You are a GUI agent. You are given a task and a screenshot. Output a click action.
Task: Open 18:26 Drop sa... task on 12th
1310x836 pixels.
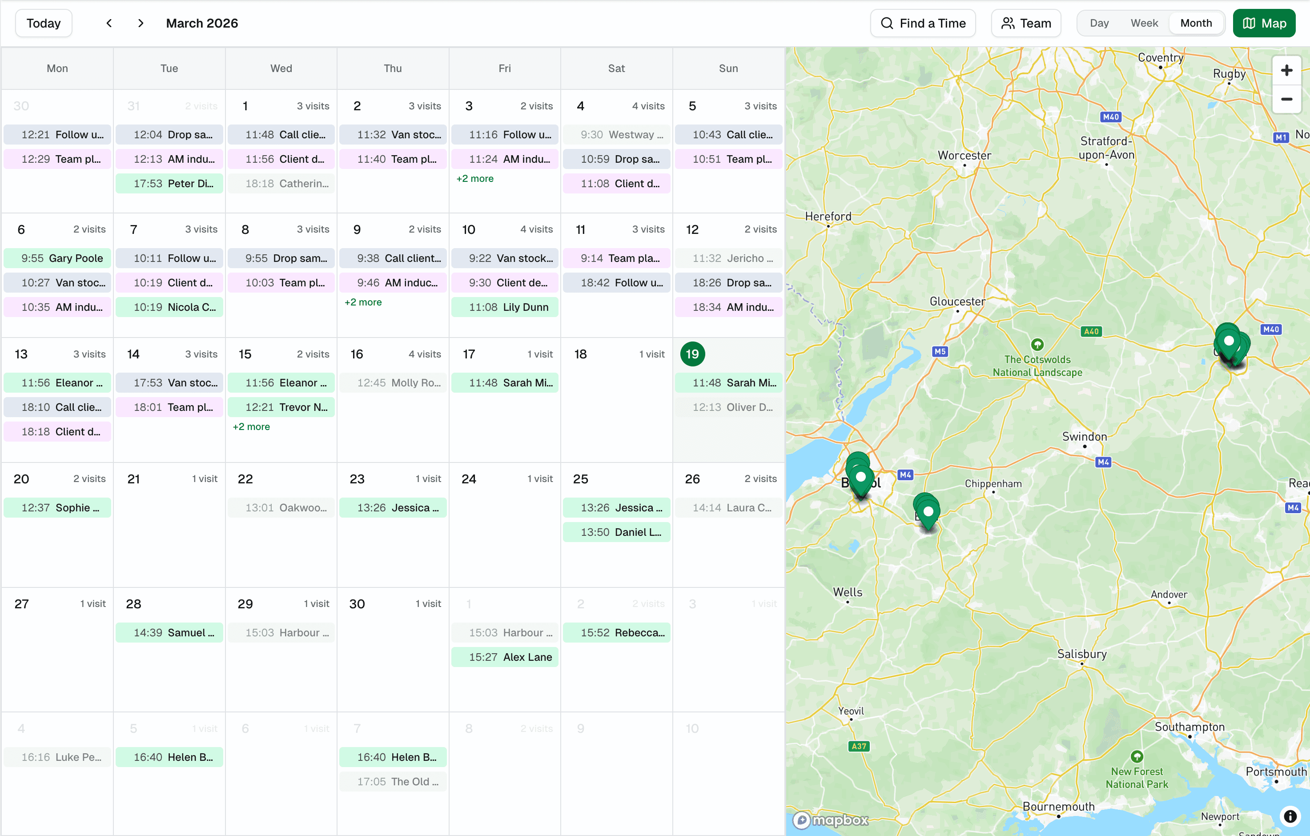[728, 283]
